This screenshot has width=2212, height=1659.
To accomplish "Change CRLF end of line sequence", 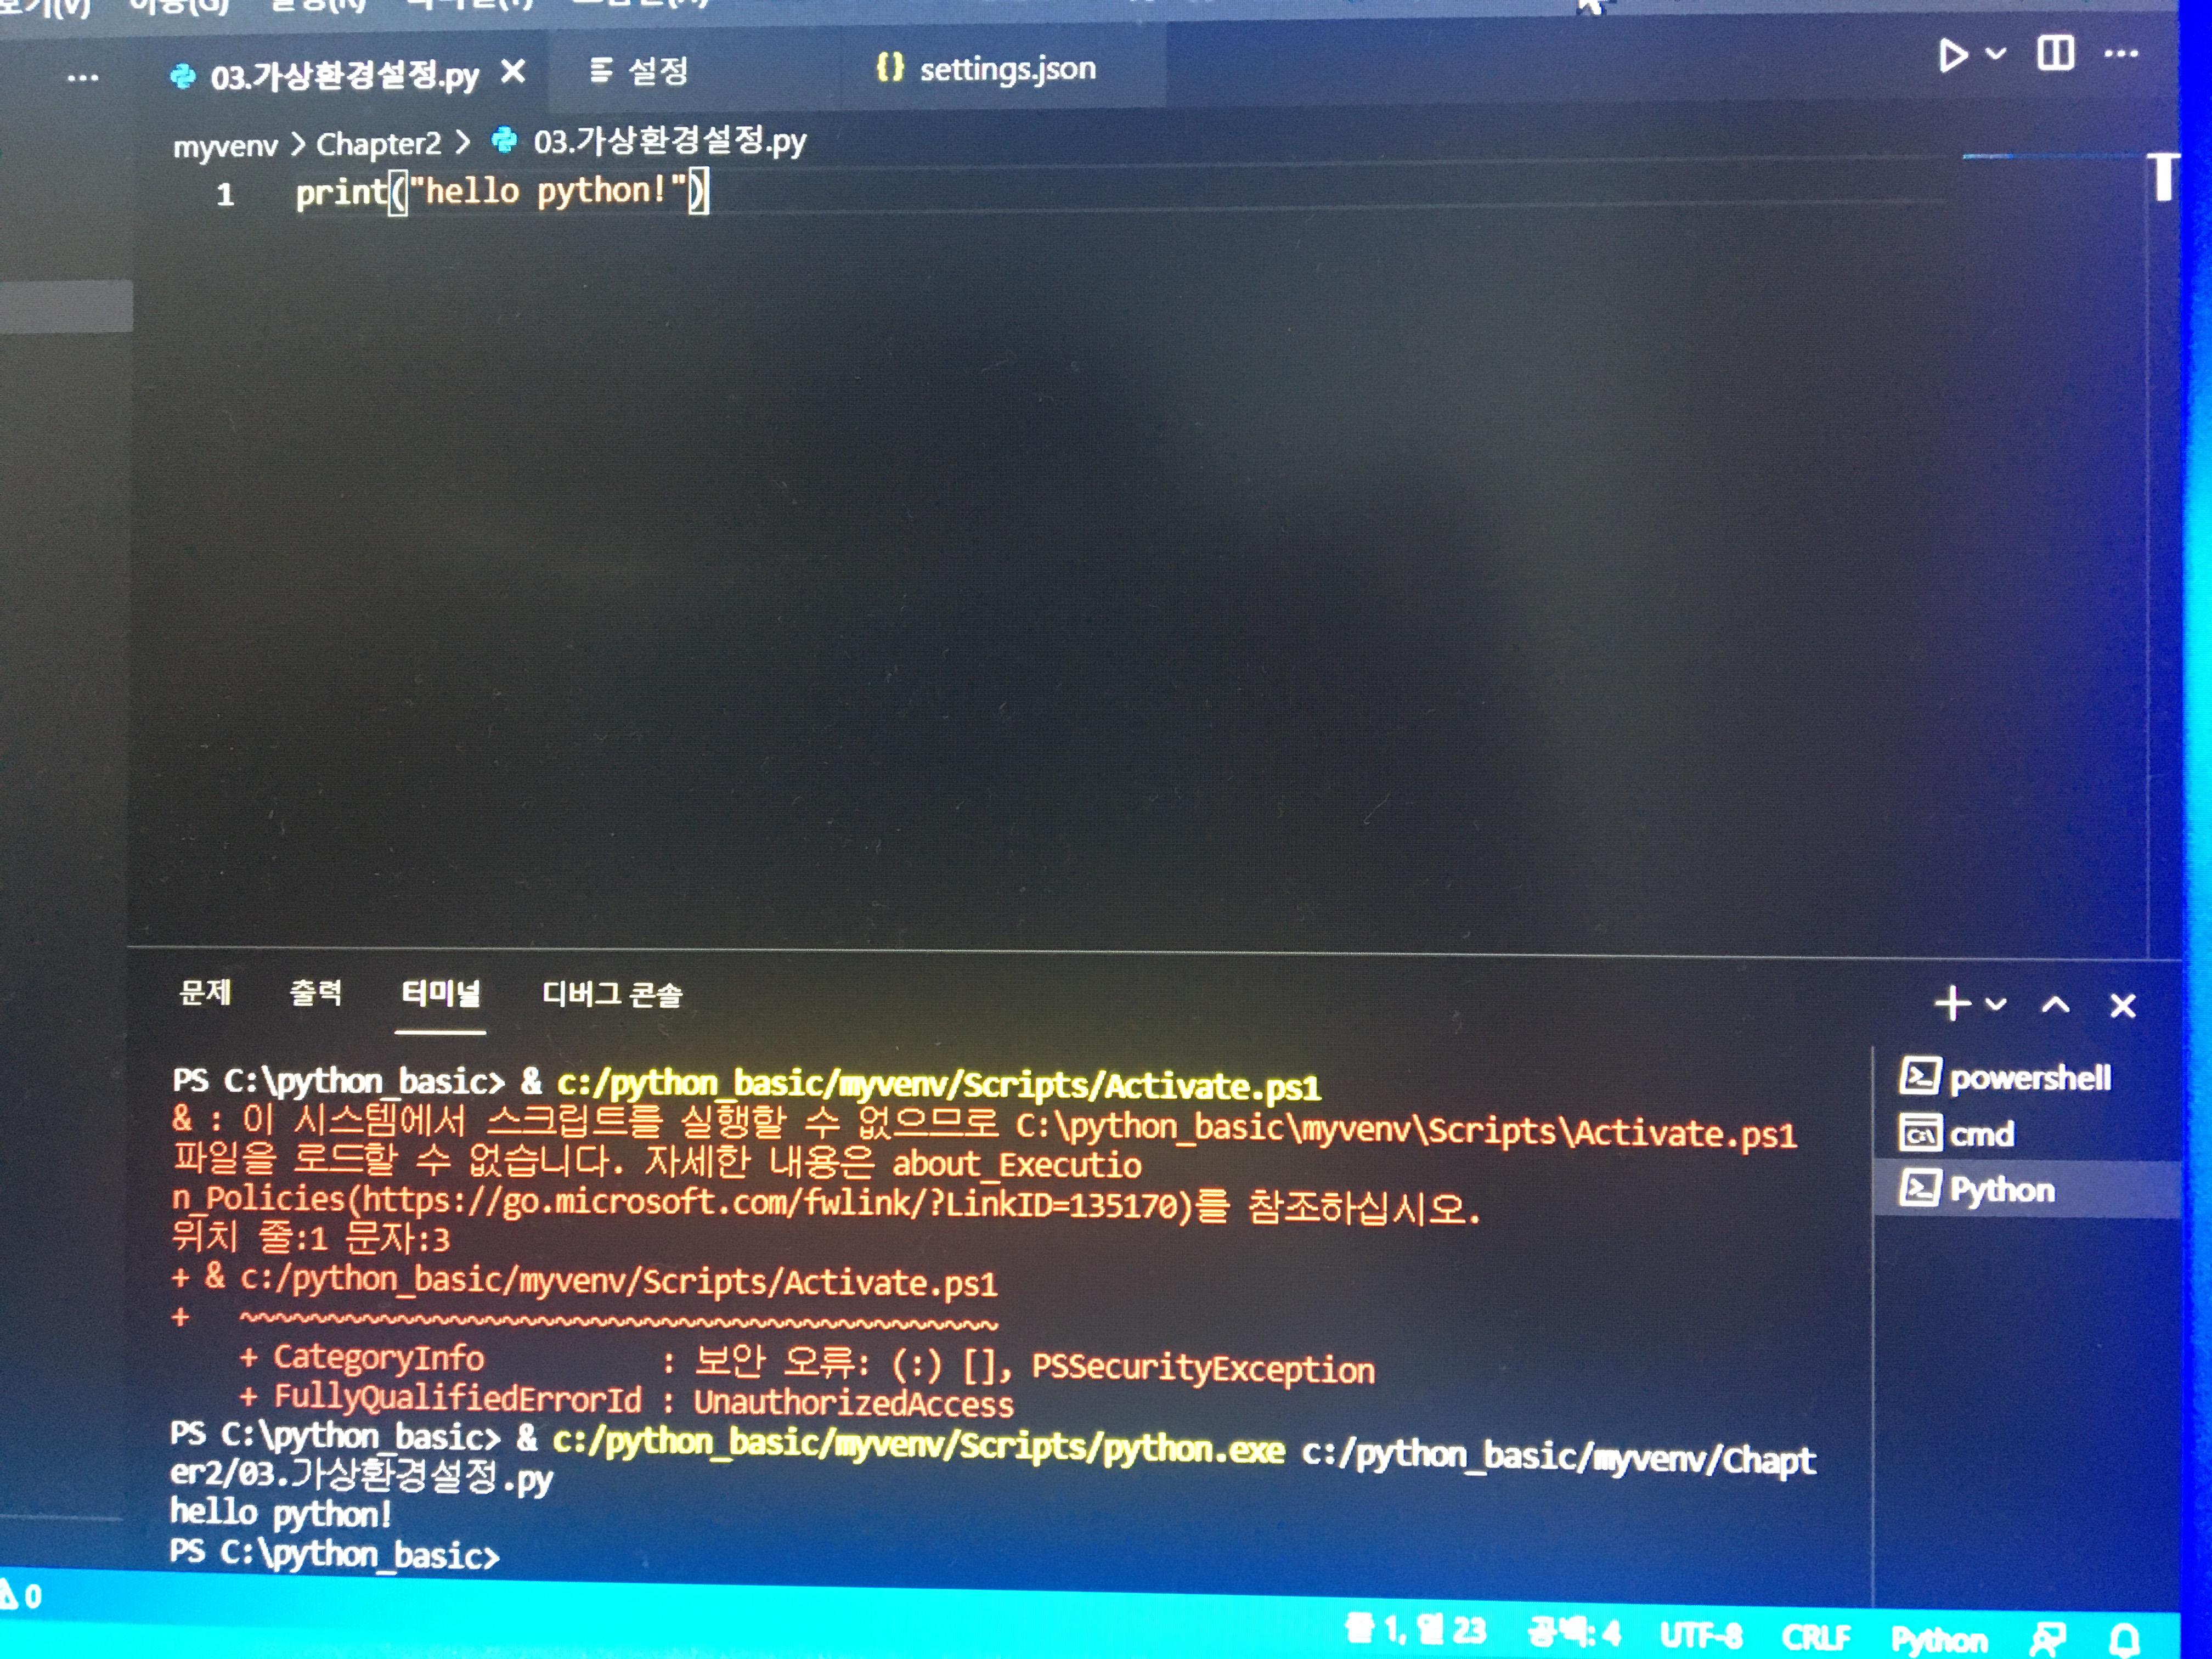I will click(1815, 1637).
